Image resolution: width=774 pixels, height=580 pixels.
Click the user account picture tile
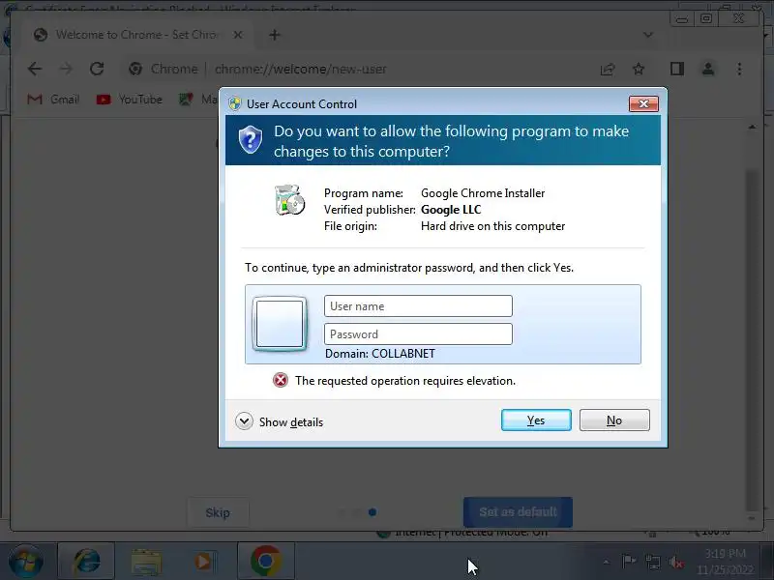[280, 324]
